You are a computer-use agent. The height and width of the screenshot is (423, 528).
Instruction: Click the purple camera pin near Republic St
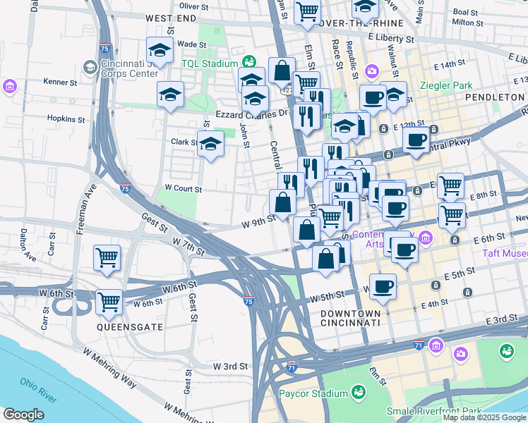click(372, 72)
